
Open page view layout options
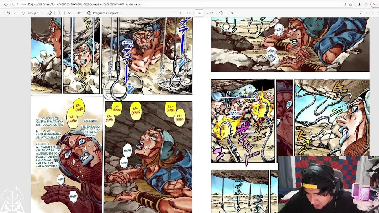tap(231, 13)
